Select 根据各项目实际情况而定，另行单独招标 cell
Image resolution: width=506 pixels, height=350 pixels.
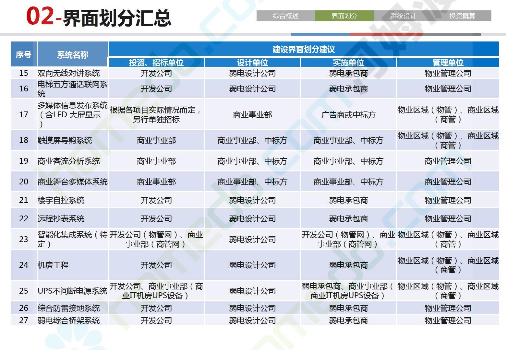(156, 114)
